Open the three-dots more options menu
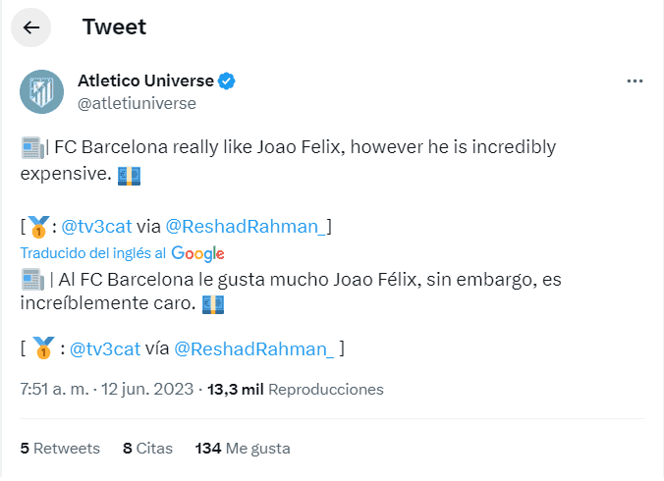 636,80
